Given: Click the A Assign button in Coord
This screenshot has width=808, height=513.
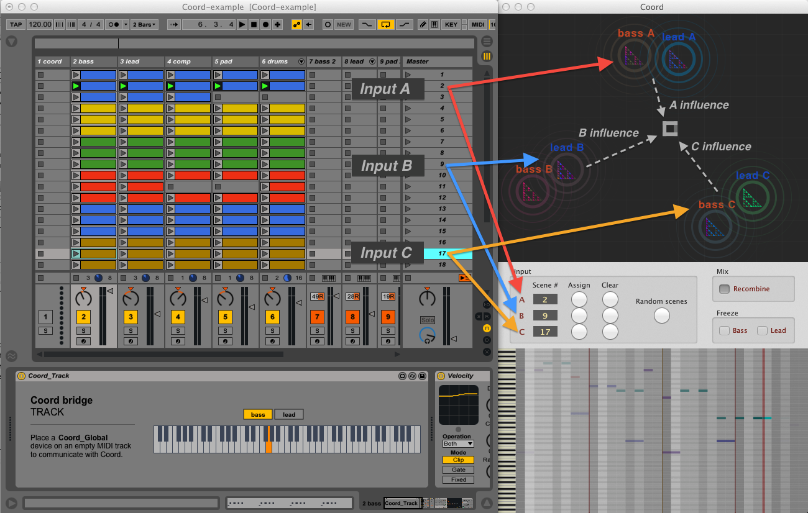Looking at the screenshot, I should [579, 299].
